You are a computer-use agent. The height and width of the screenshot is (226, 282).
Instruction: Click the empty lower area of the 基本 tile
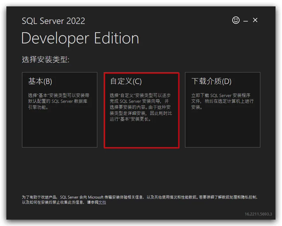pos(59,131)
